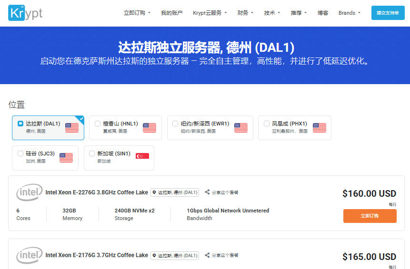410x269 pixels.
Task: Tick the 凤凰城 (PHX1) location checkbox
Action: [267, 124]
